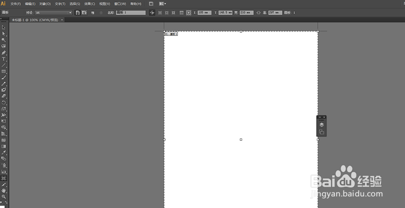The width and height of the screenshot is (405, 208).
Task: Open the 窗口(W) menu
Action: click(x=120, y=4)
